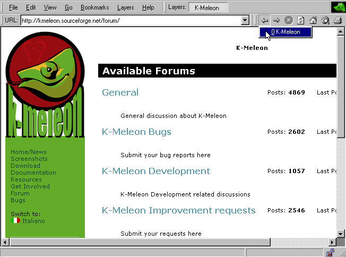Open the K-Meleon Bugs forum link
The width and height of the screenshot is (346, 257).
point(136,132)
